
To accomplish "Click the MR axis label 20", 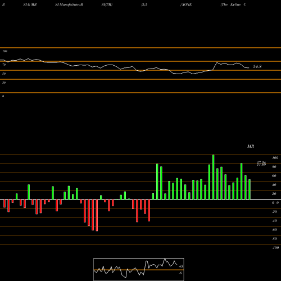I will pyautogui.click(x=274, y=194).
